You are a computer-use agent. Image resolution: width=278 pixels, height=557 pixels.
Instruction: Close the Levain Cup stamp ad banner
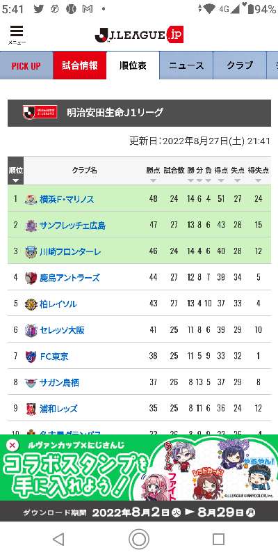13,445
